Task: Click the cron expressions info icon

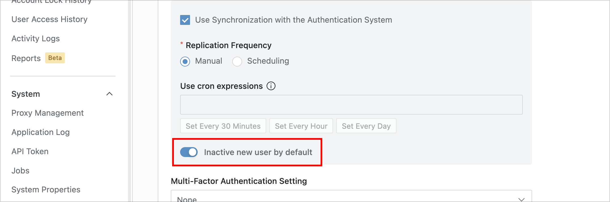Action: pyautogui.click(x=271, y=86)
